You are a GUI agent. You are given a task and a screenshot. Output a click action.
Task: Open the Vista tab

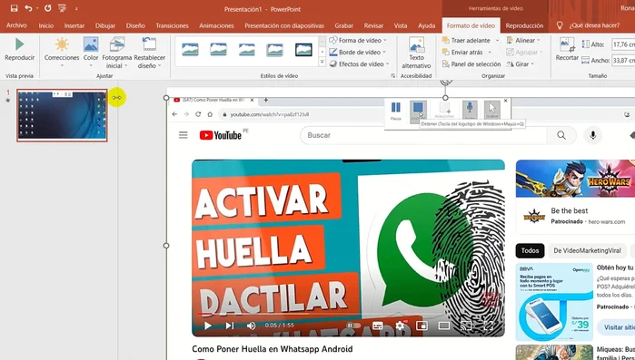coord(401,25)
